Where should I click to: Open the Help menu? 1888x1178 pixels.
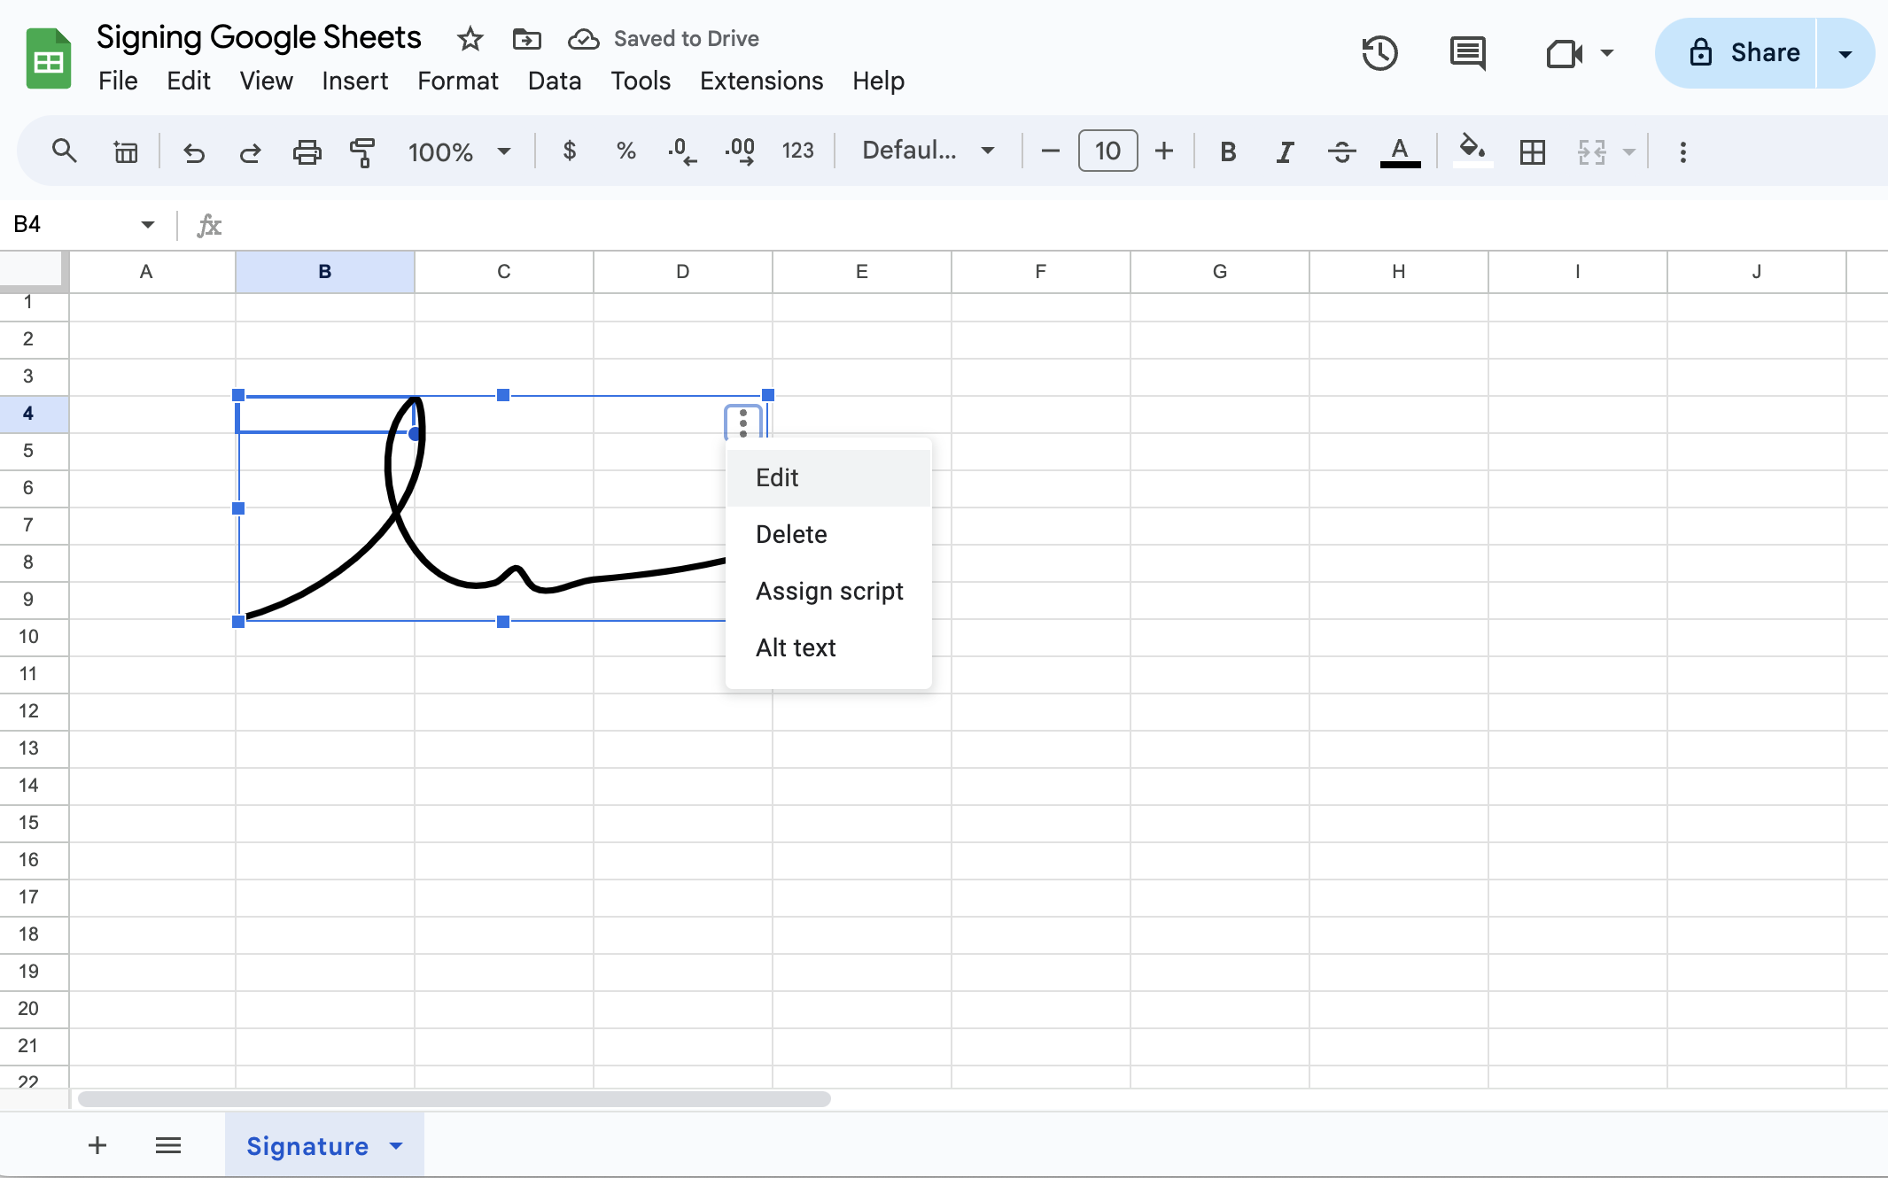878,81
